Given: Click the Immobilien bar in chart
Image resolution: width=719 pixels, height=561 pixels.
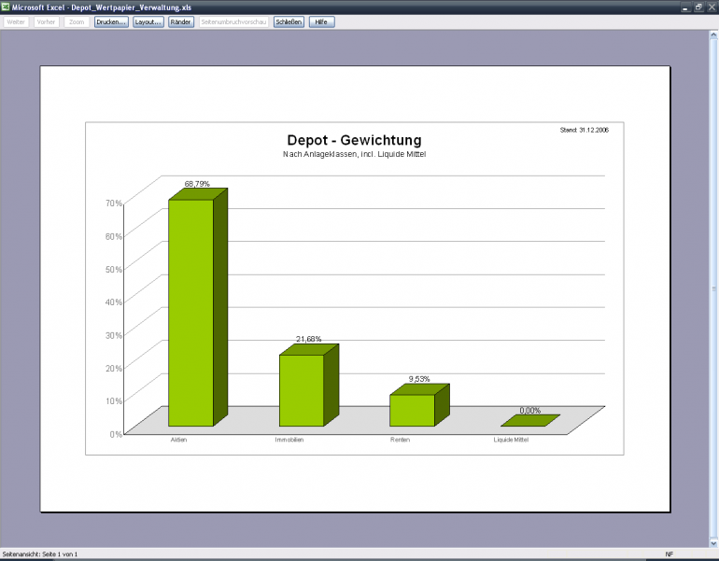Looking at the screenshot, I should click(302, 390).
